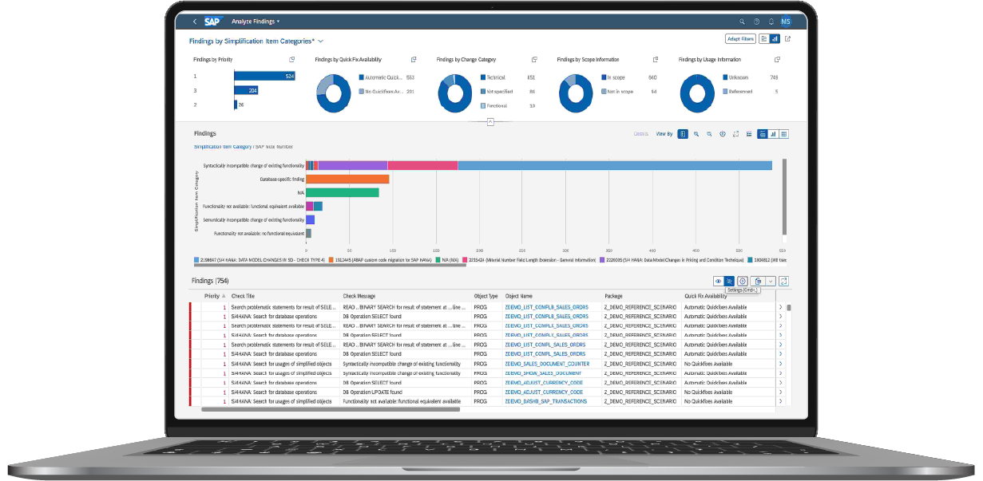Click the View By menu item
Viewport: 983px width, 481px height.
tap(664, 134)
